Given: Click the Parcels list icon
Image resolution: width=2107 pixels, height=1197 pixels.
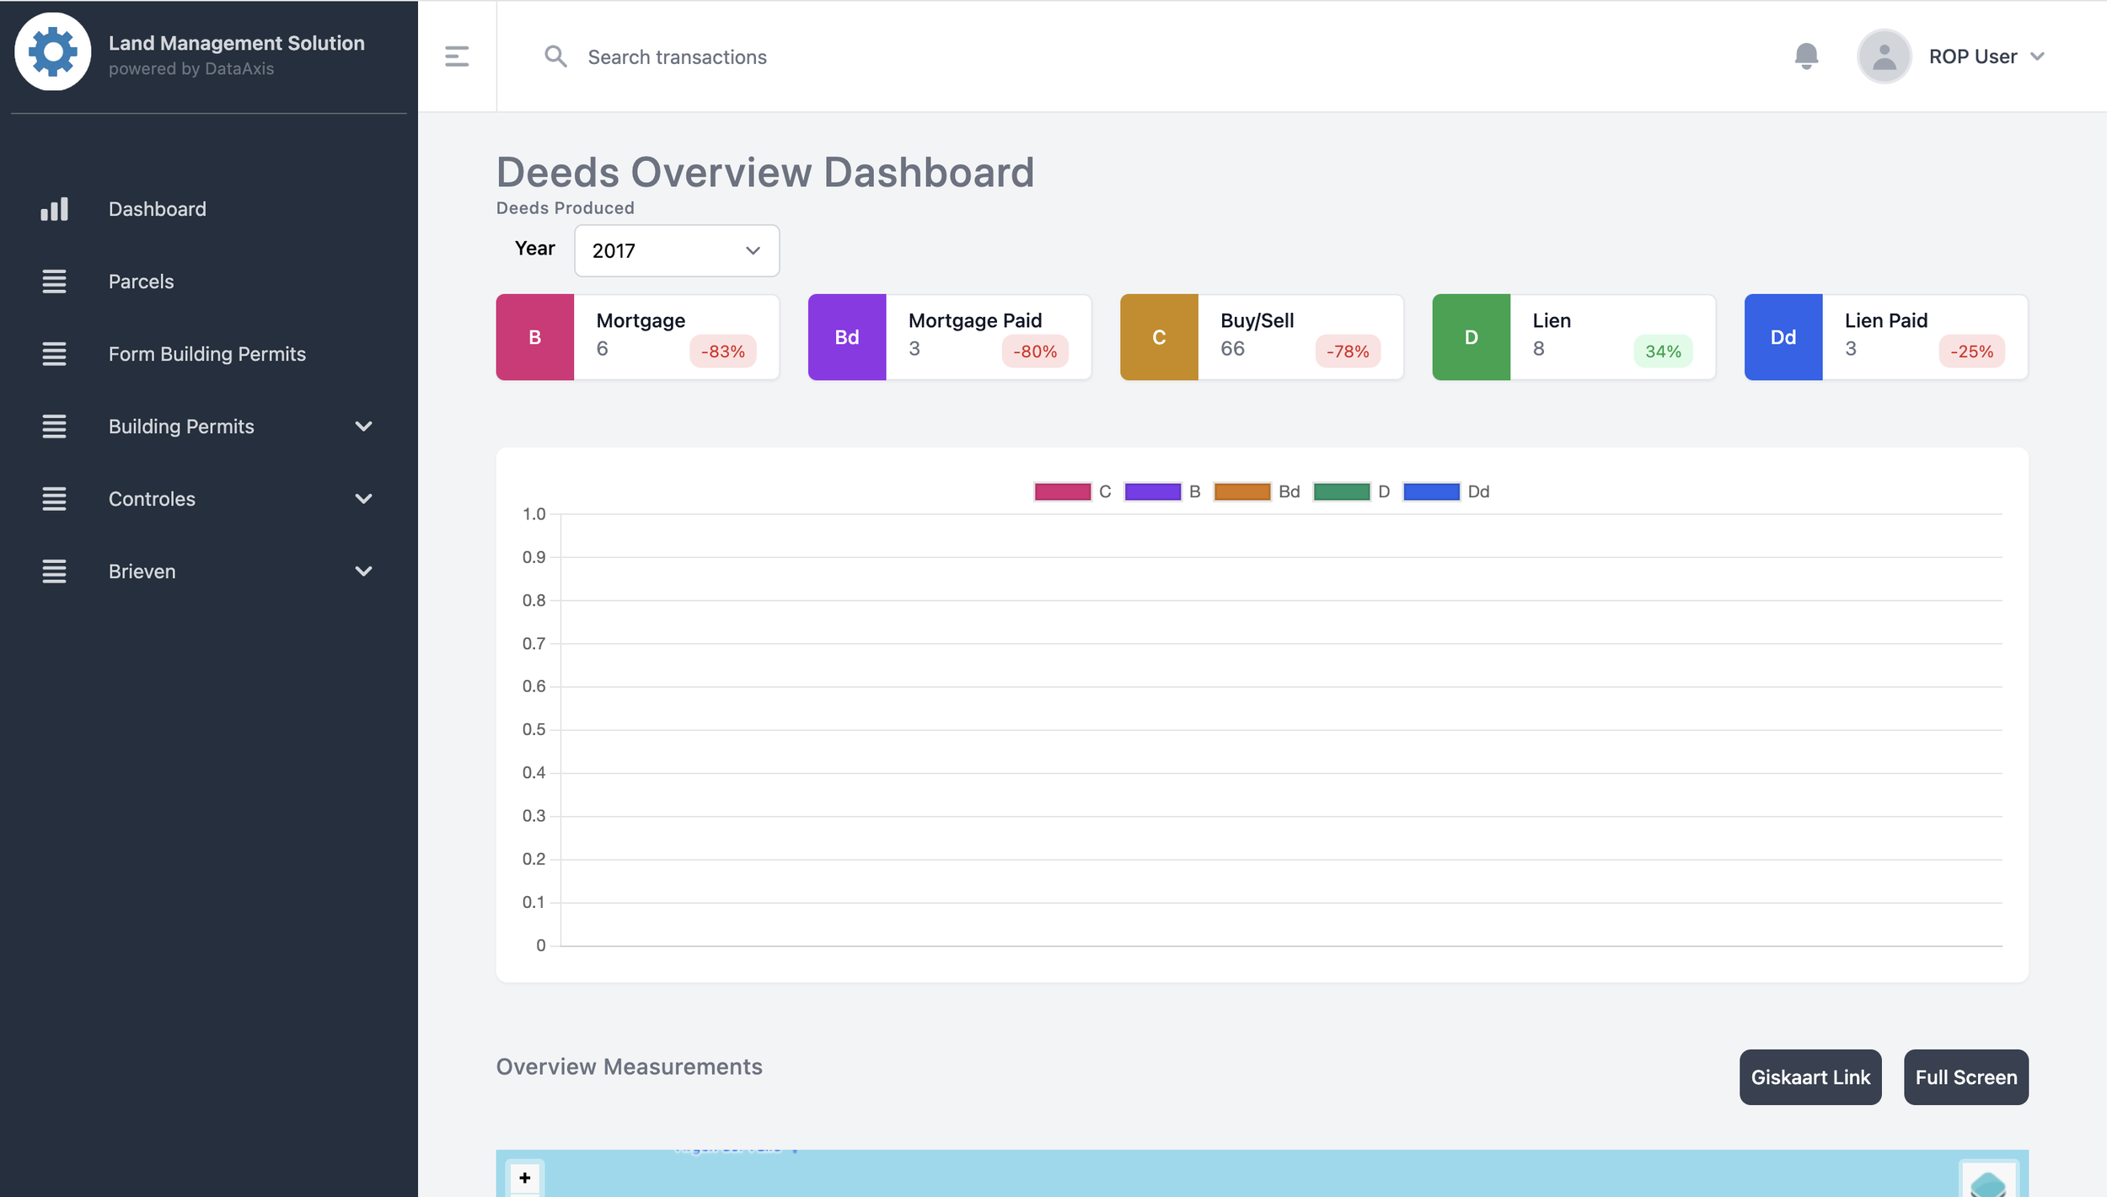Looking at the screenshot, I should tap(55, 282).
